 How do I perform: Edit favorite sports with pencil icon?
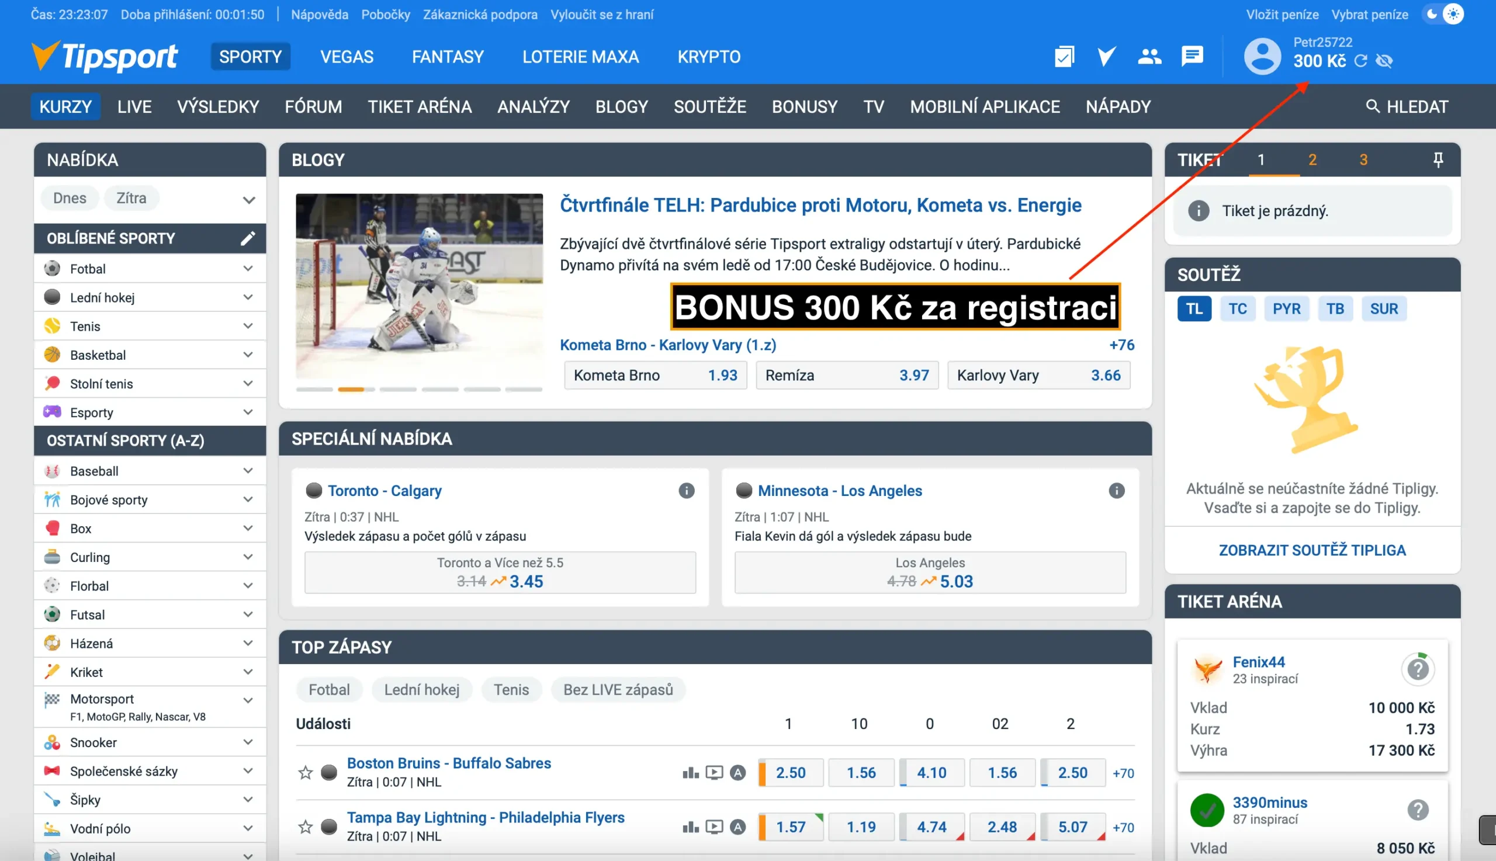point(248,238)
